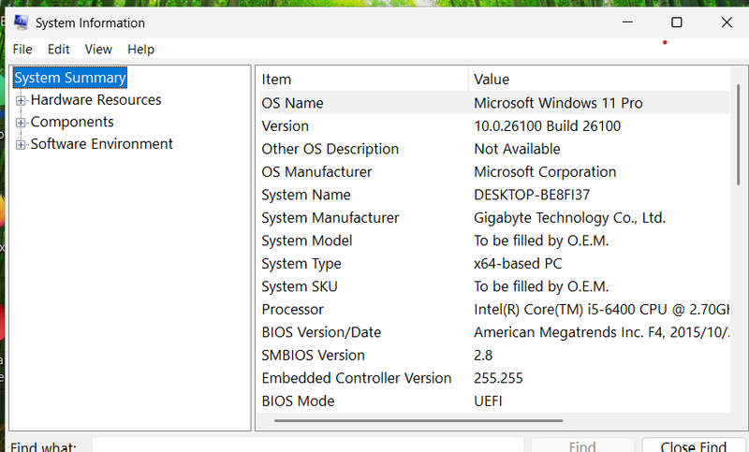749x452 pixels.
Task: Maximize the System Information window
Action: [676, 22]
